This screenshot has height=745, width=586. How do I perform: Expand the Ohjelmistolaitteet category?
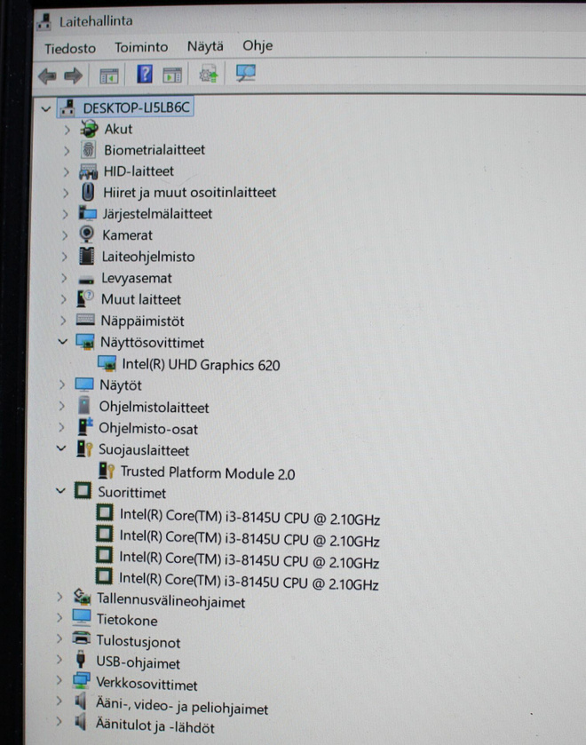coord(62,406)
